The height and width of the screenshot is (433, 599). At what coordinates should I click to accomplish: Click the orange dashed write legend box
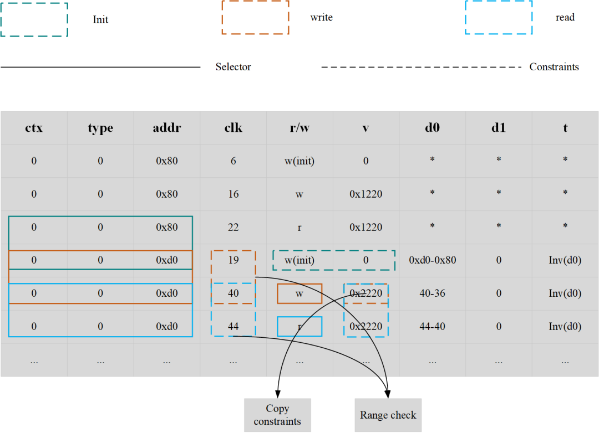coord(255,17)
